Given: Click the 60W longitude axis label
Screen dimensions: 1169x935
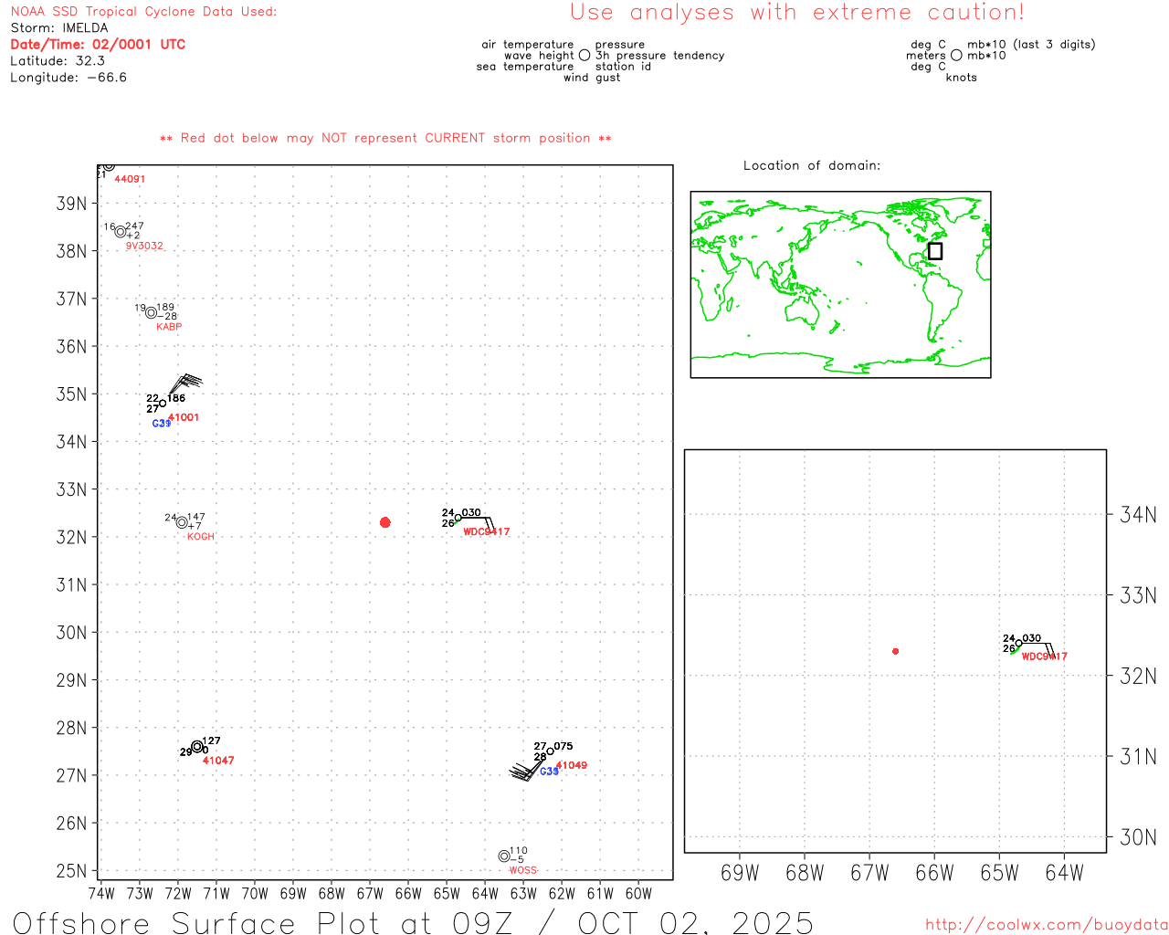Looking at the screenshot, I should pyautogui.click(x=638, y=894).
